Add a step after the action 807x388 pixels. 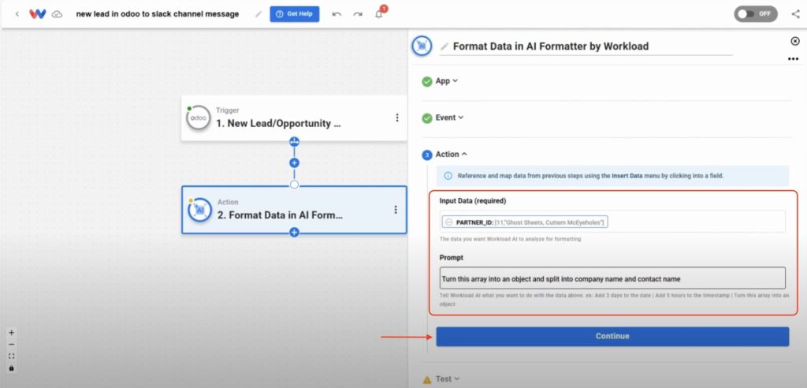pos(294,233)
